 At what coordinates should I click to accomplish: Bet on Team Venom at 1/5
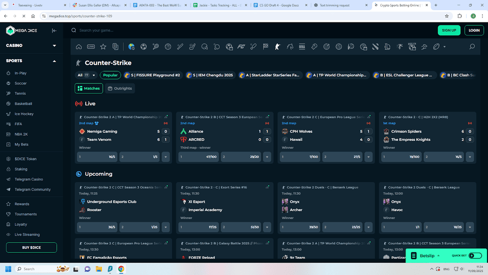click(x=140, y=157)
